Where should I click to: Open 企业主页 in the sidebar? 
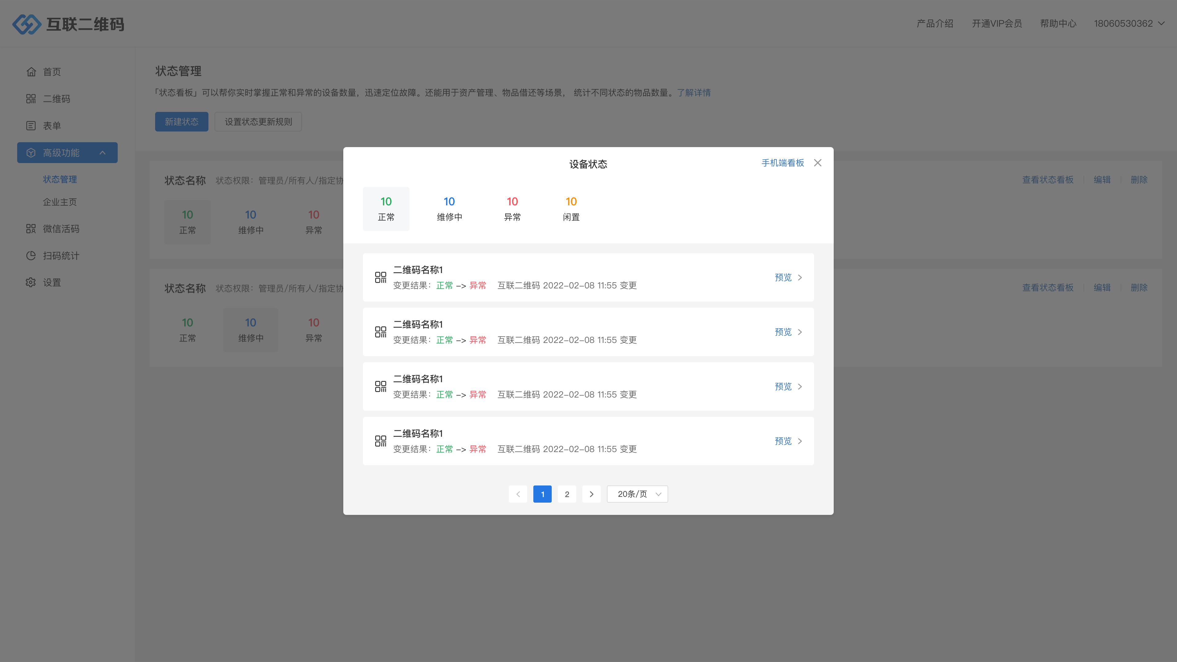point(60,202)
